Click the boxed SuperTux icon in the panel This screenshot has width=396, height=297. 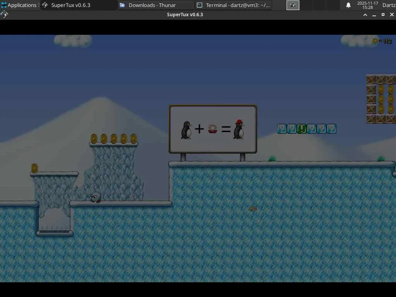pos(293,5)
